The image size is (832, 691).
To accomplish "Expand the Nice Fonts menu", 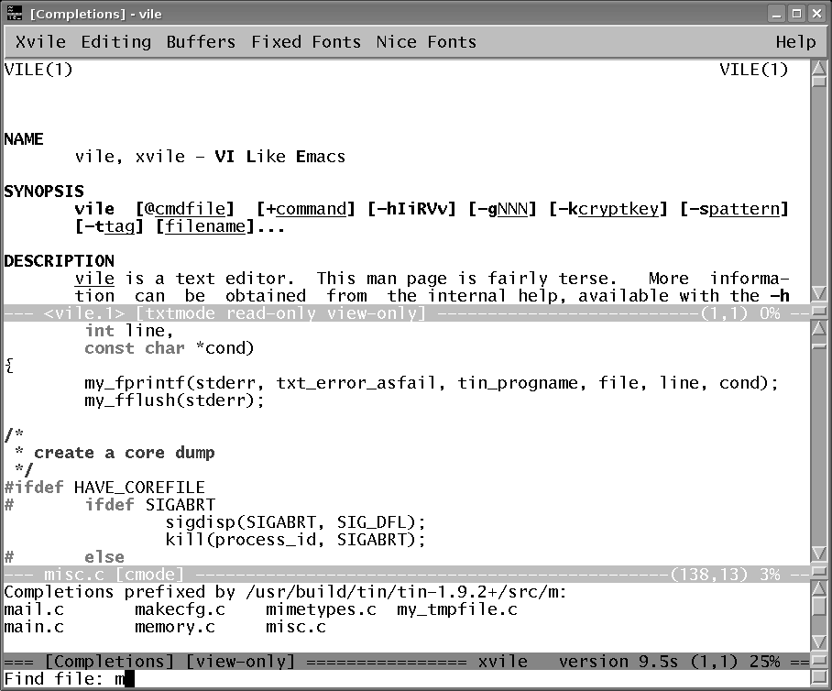I will point(425,42).
